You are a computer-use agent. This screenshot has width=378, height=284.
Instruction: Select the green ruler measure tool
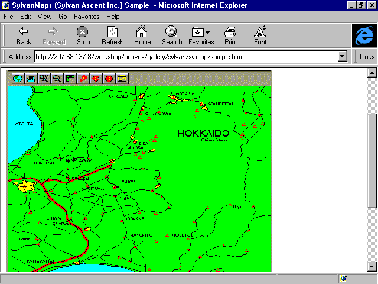[70, 78]
